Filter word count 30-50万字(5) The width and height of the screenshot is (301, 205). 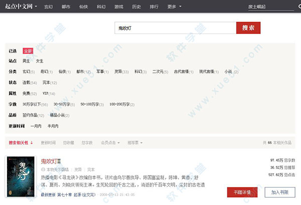tap(64, 104)
